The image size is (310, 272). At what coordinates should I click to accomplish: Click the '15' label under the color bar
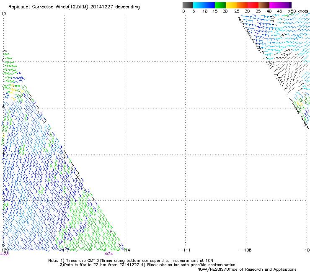(215, 11)
